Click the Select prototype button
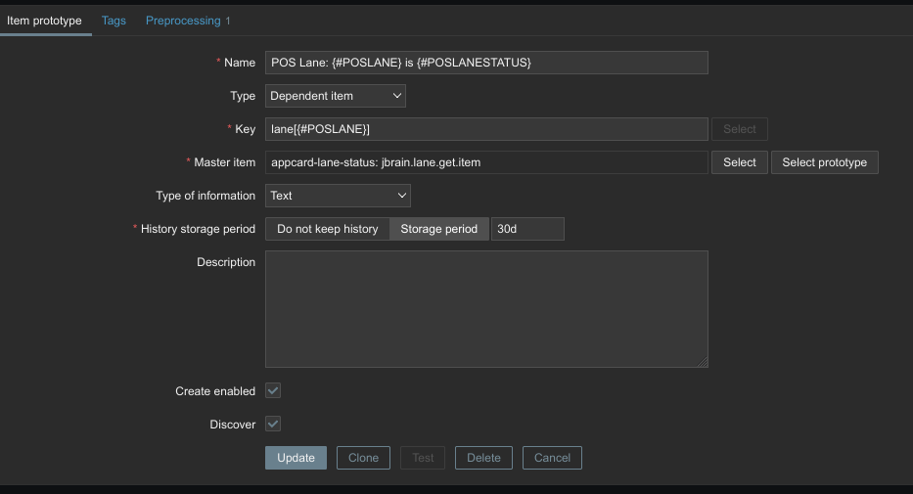The image size is (913, 494). (x=824, y=162)
